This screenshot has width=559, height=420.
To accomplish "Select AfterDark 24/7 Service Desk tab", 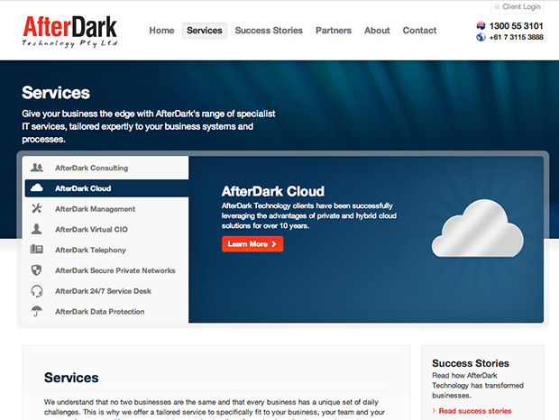I will pos(105,291).
